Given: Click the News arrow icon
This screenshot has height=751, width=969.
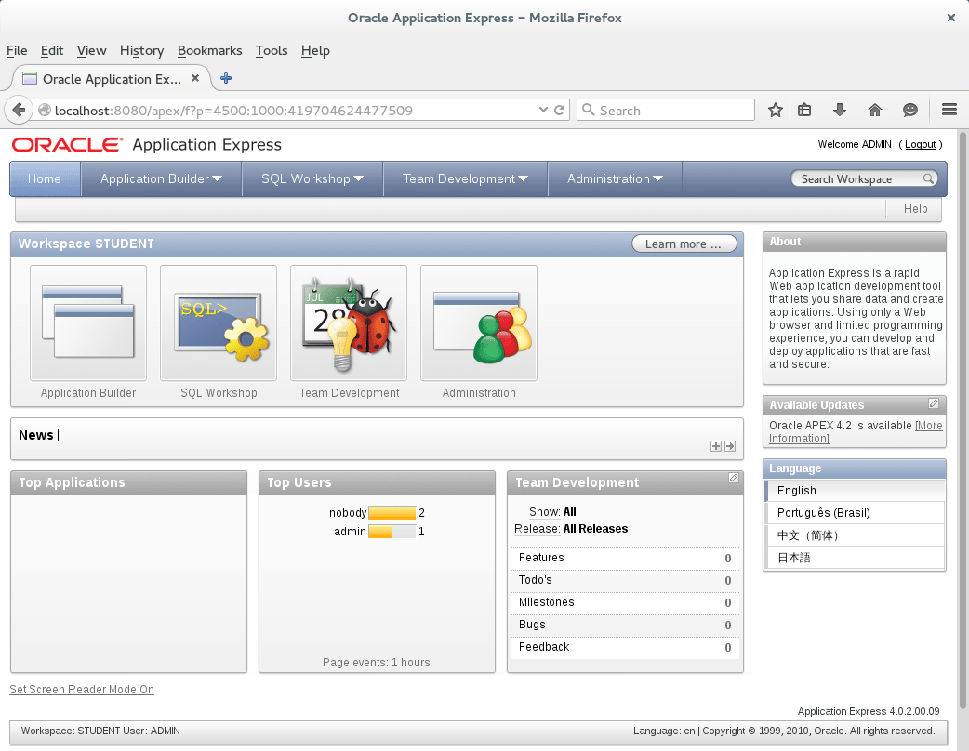Looking at the screenshot, I should pos(730,446).
